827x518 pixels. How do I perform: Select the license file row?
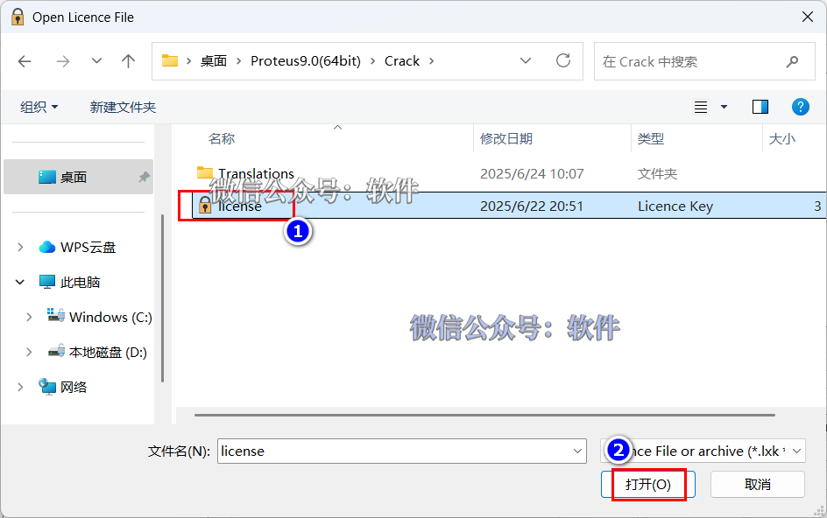(509, 206)
